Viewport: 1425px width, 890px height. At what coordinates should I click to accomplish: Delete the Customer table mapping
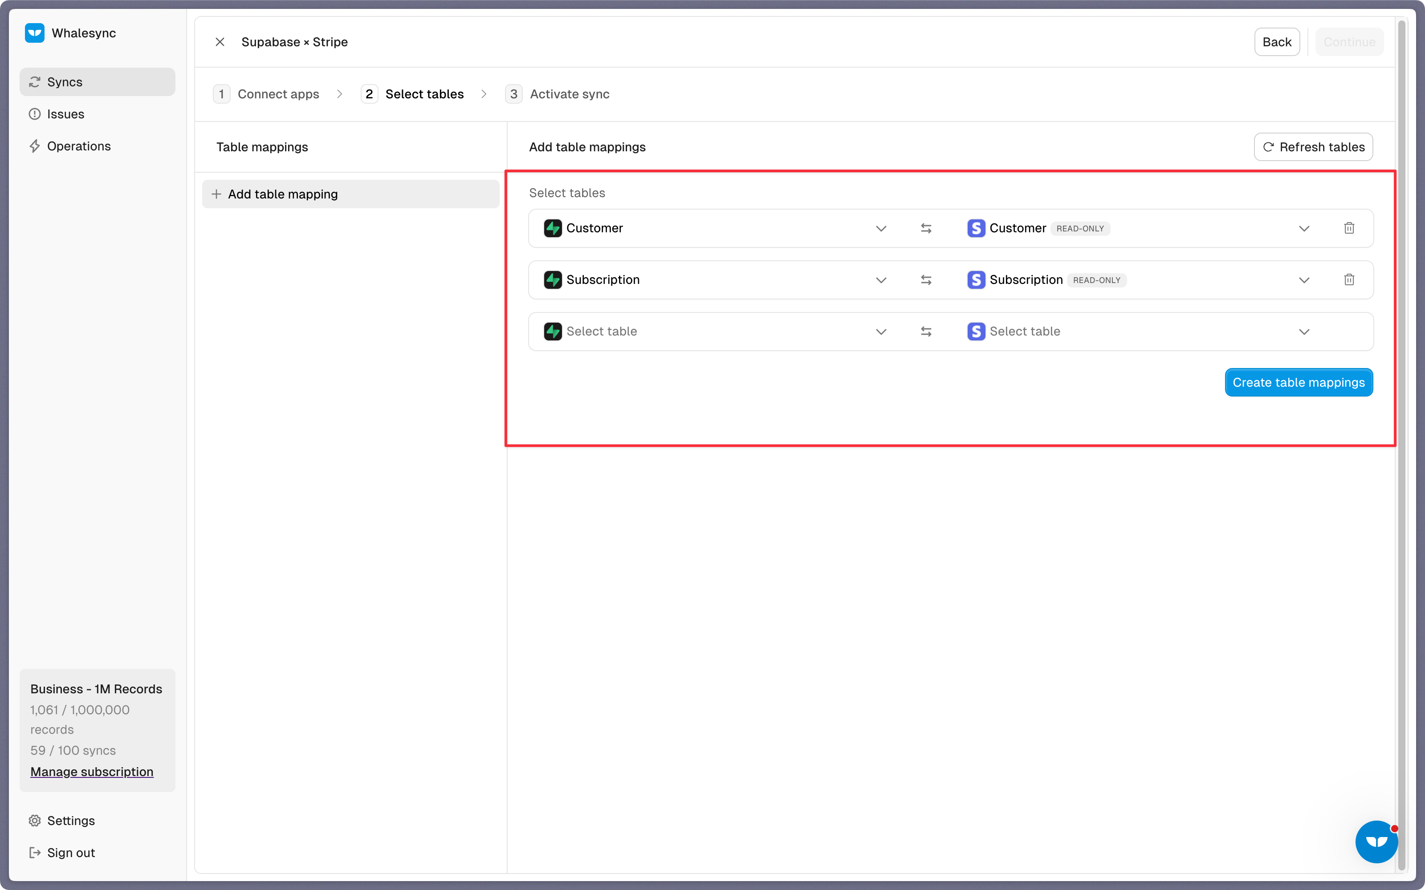pos(1349,228)
